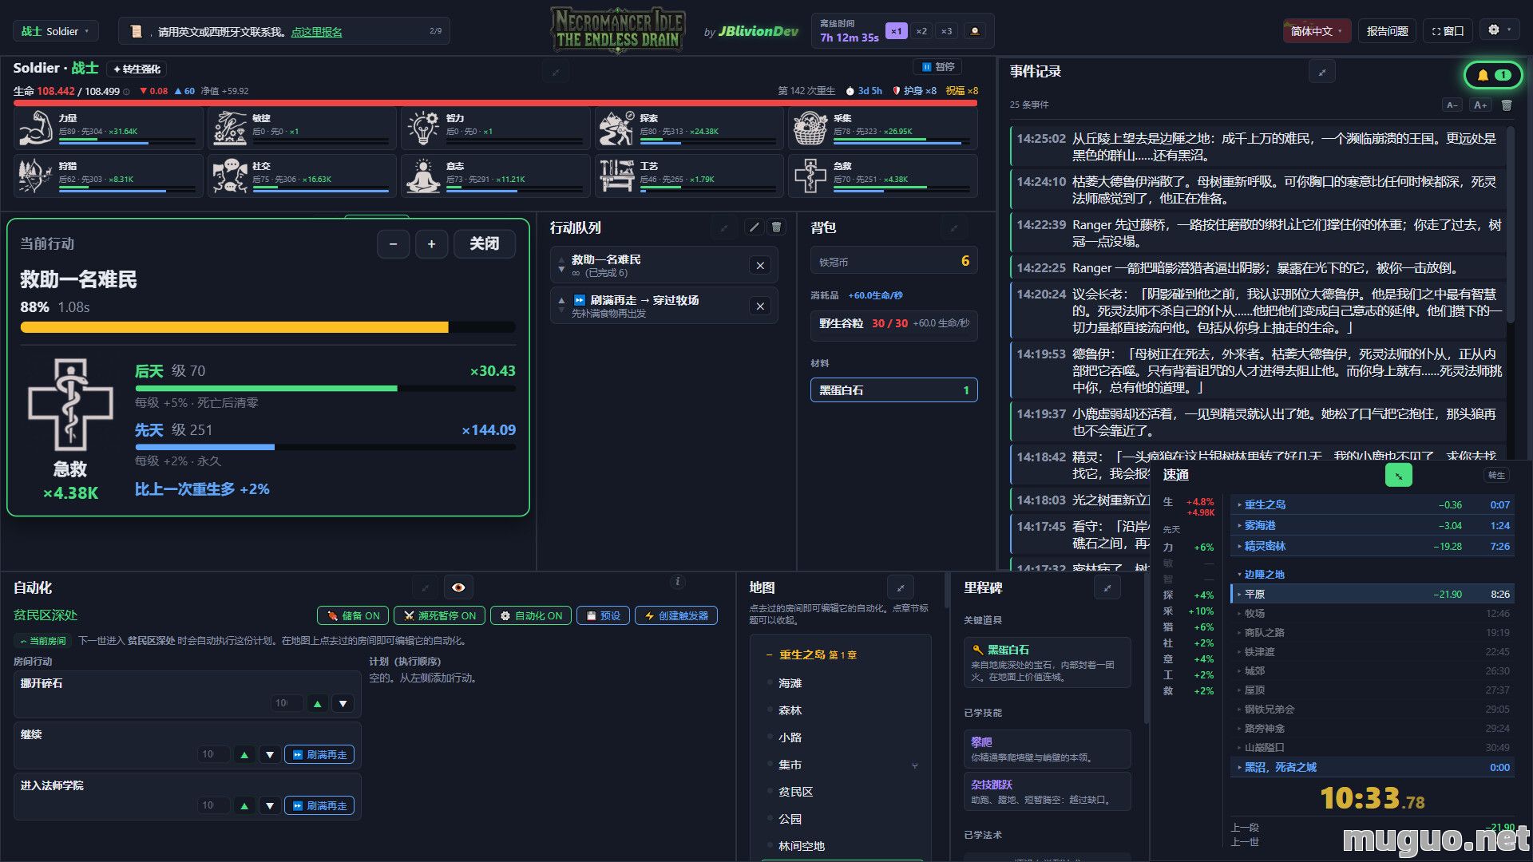This screenshot has width=1533, height=862.
Task: Toggle 濒死暂停 ON near-death pause
Action: 439,616
